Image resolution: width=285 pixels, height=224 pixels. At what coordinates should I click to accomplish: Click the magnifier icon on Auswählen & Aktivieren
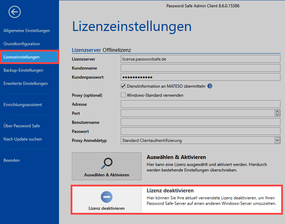[x=107, y=163]
